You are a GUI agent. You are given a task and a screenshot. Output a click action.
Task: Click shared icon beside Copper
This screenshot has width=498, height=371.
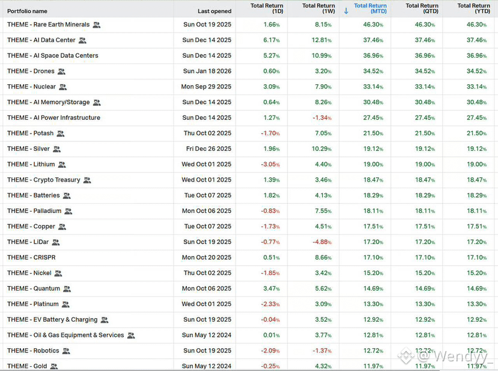[x=62, y=227]
